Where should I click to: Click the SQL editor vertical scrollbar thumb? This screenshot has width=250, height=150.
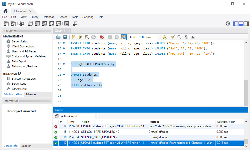pyautogui.click(x=246, y=92)
